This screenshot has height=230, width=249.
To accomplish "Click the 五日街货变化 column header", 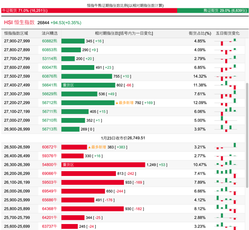I will point(228,33).
